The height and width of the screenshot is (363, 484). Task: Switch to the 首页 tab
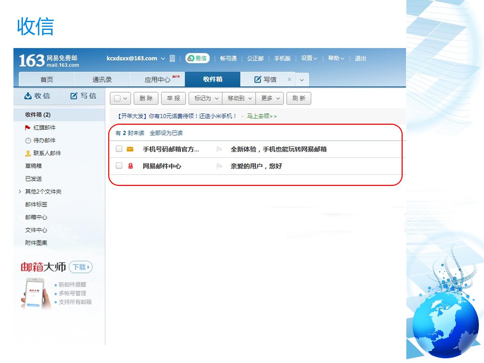pos(47,80)
